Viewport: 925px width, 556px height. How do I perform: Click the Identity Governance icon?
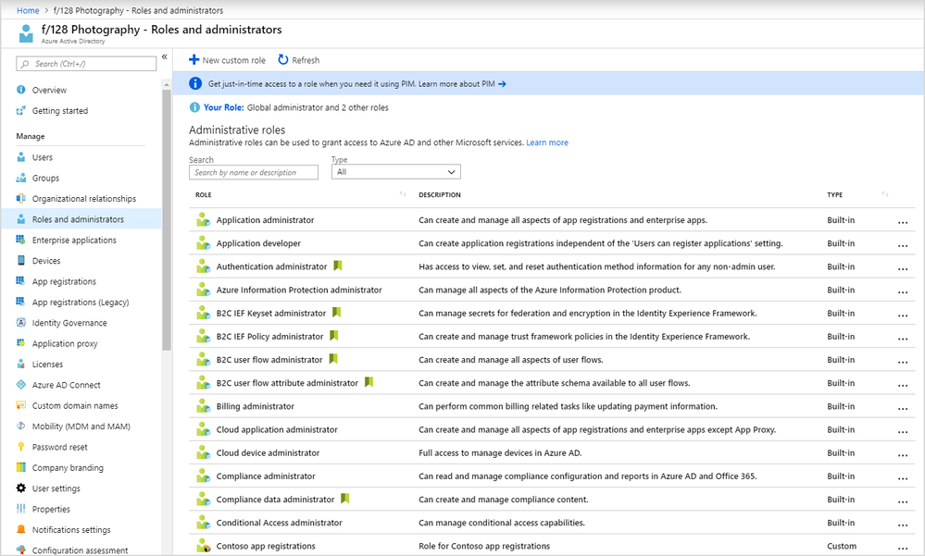click(21, 323)
